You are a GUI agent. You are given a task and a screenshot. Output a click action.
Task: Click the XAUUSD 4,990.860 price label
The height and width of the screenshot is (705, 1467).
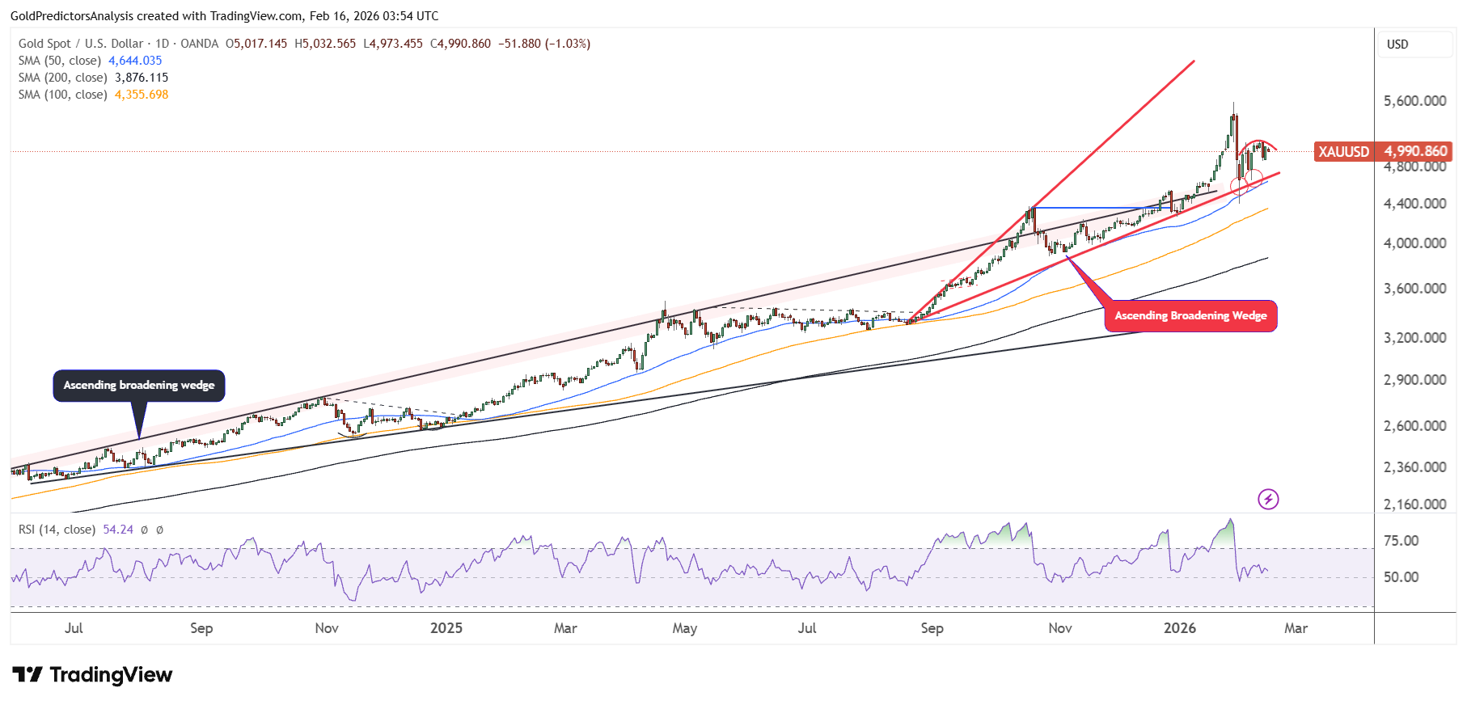click(1382, 151)
